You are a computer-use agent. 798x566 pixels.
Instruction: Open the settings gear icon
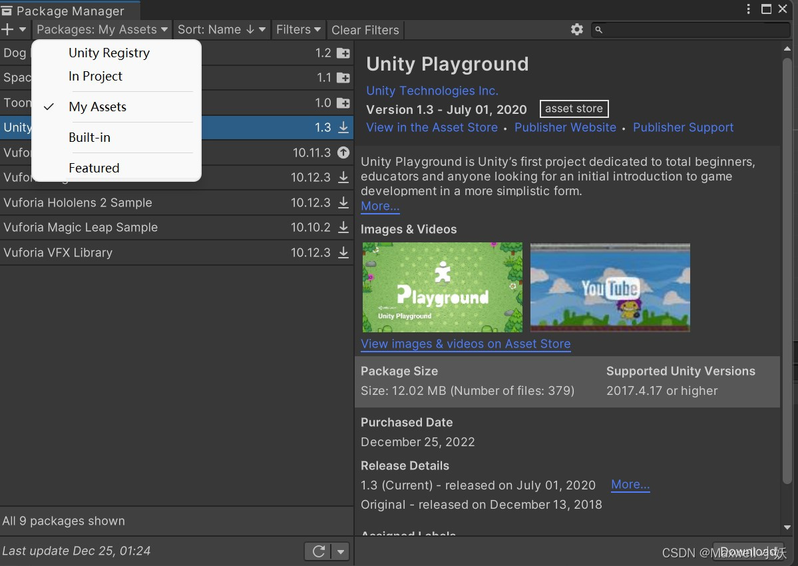(x=576, y=29)
